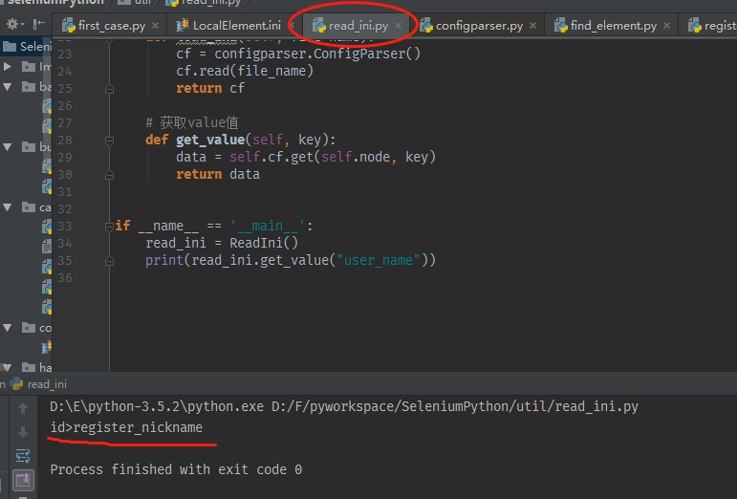Collapse the ha folder arrow
The width and height of the screenshot is (737, 499).
(7, 367)
